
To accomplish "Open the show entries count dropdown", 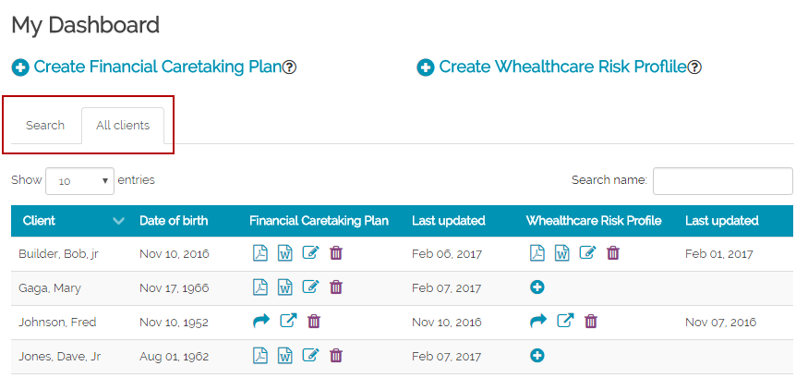I will 79,181.
